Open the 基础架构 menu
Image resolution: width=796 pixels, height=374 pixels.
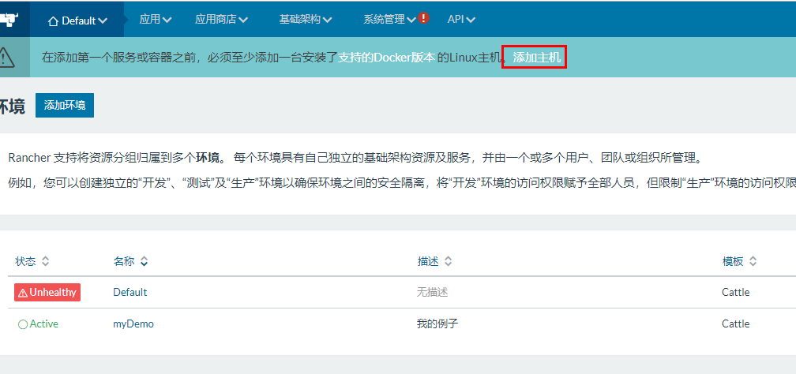305,19
